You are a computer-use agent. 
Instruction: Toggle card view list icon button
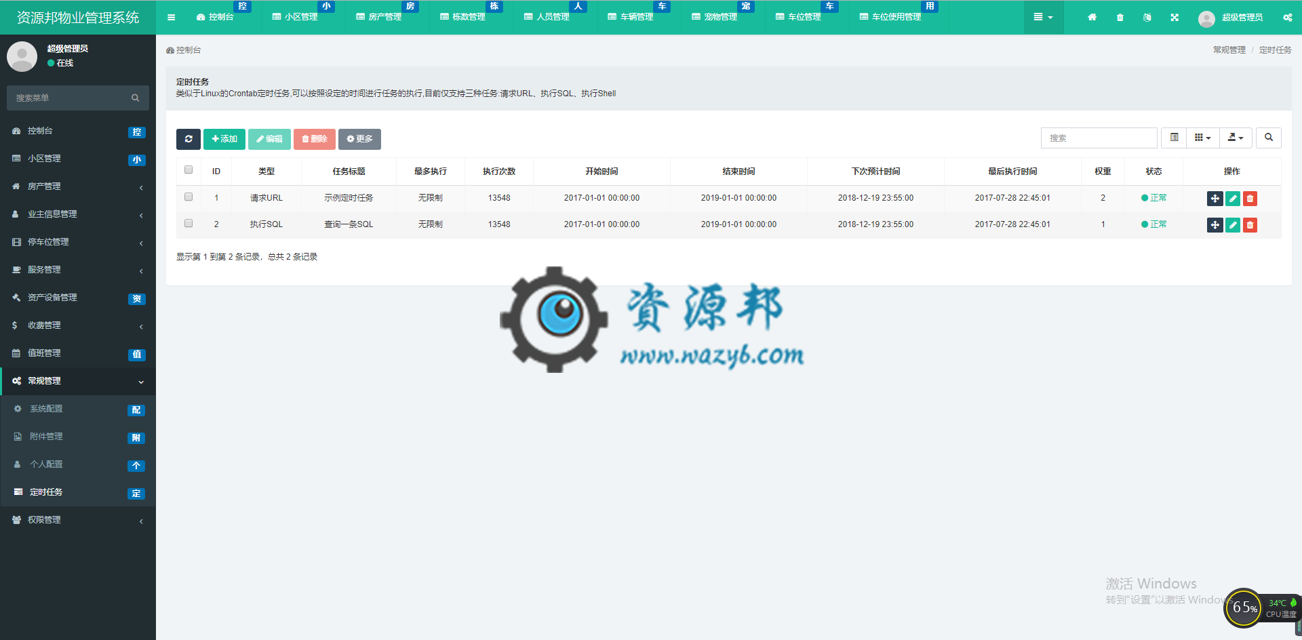pos(1174,138)
